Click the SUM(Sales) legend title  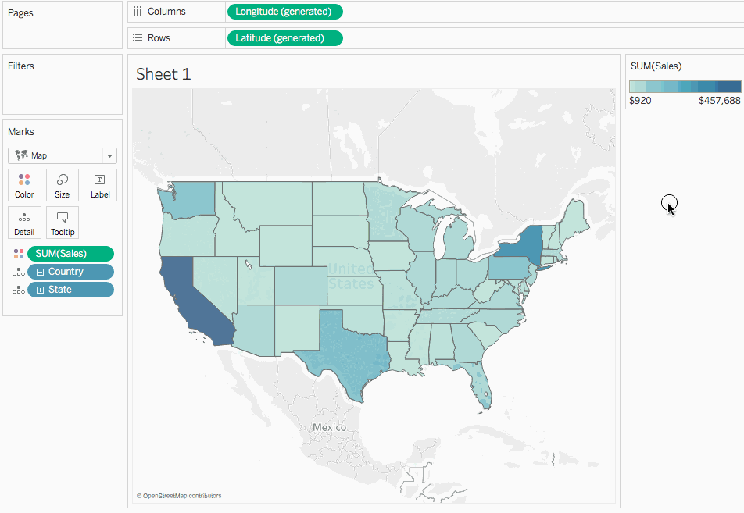click(656, 66)
